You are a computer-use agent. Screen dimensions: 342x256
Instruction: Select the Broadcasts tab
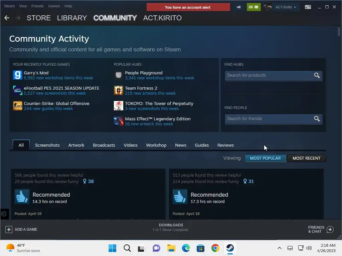tap(104, 145)
